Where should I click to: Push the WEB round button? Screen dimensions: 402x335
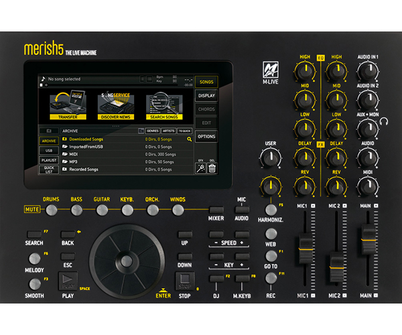[271, 234]
